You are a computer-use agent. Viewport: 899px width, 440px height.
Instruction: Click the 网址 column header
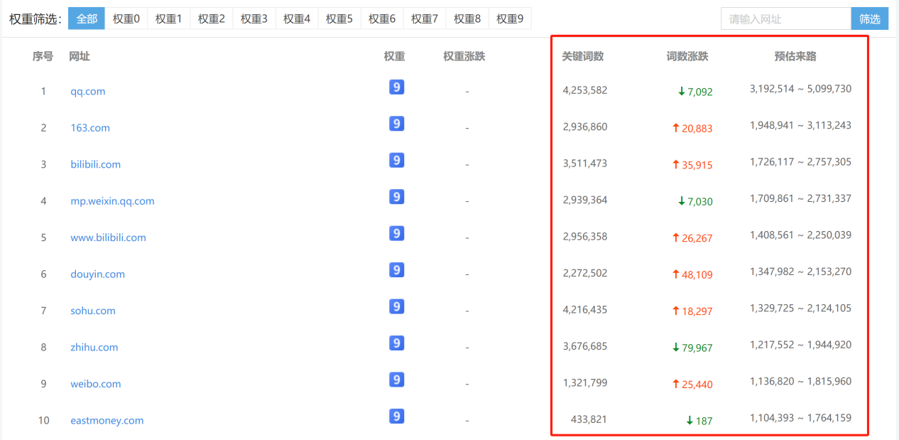pyautogui.click(x=80, y=56)
